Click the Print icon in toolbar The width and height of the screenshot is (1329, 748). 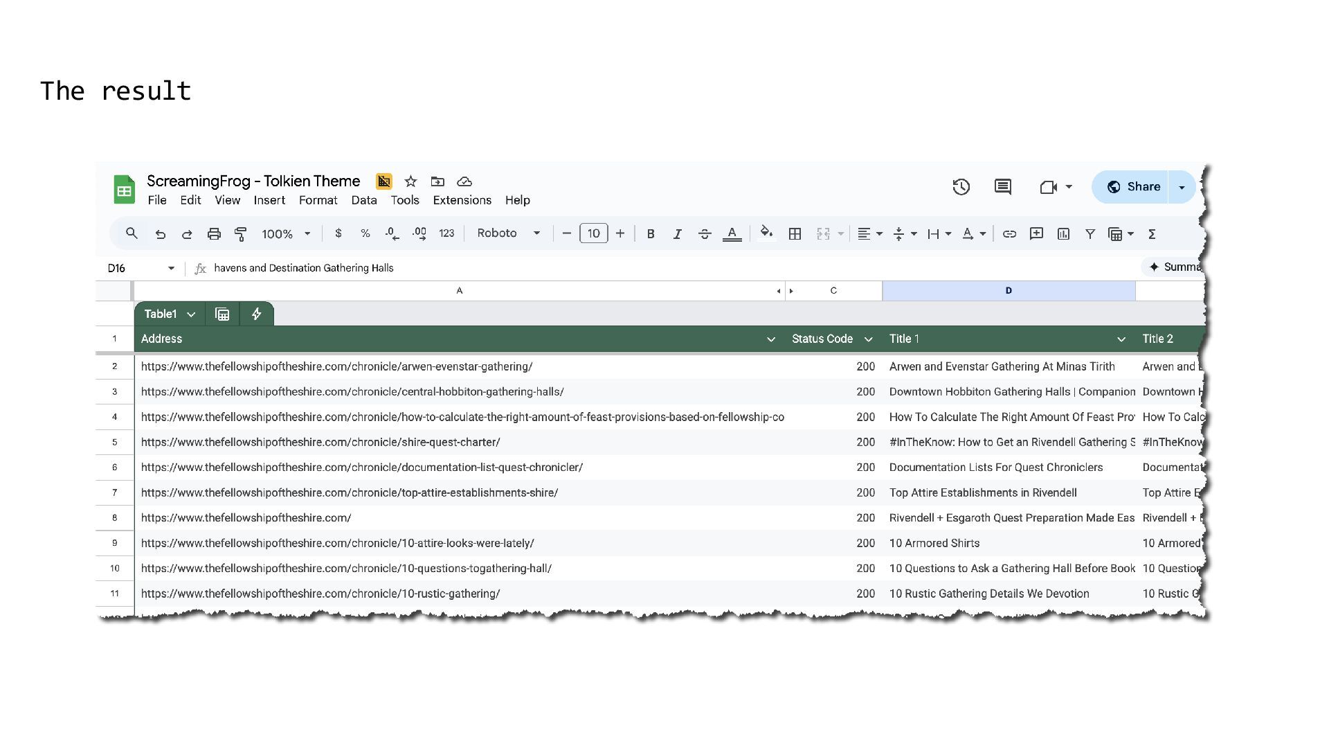pos(214,234)
